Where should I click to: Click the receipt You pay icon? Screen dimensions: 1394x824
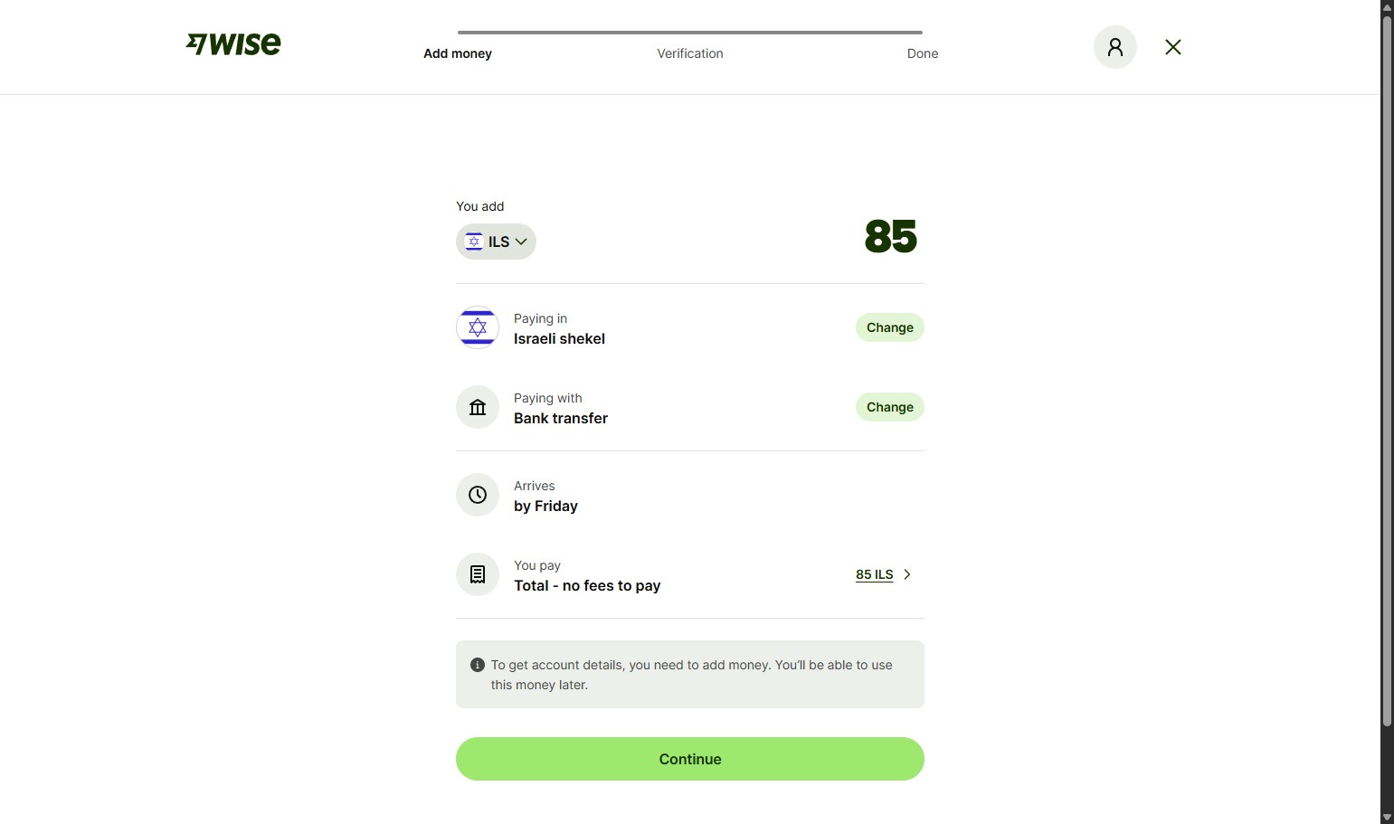[x=478, y=574]
